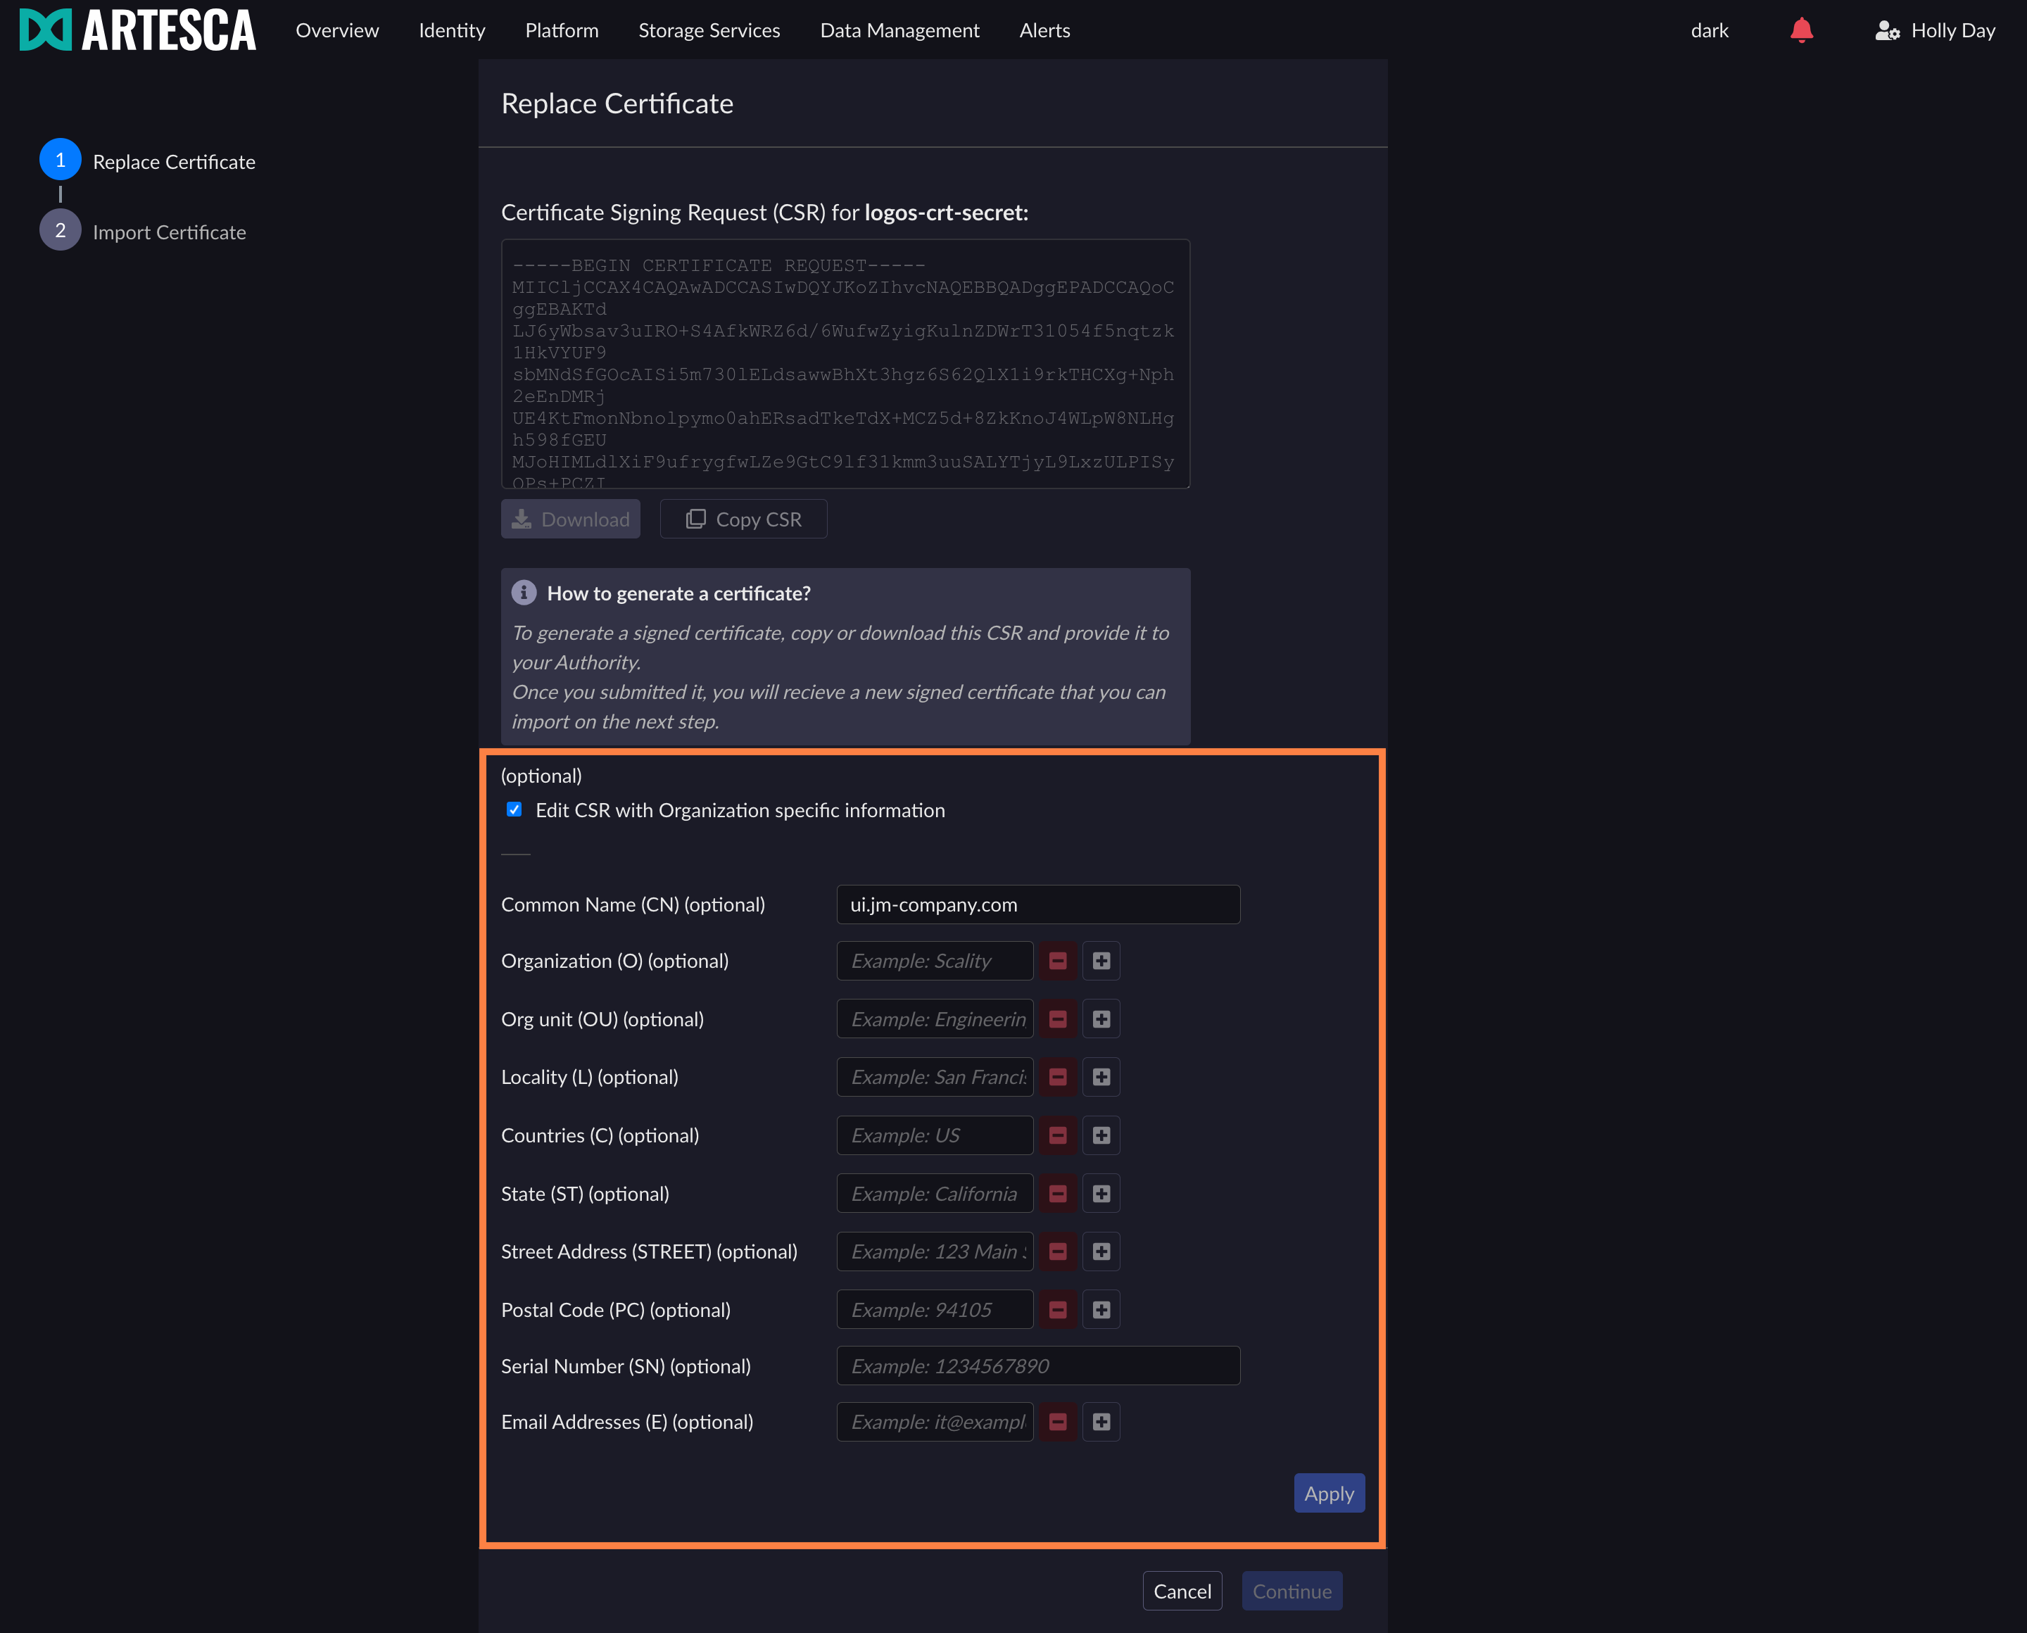Click into the CSR text area
The image size is (2027, 1633).
pyautogui.click(x=845, y=364)
